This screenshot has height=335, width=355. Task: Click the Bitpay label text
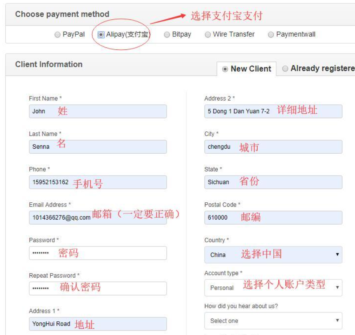point(181,34)
